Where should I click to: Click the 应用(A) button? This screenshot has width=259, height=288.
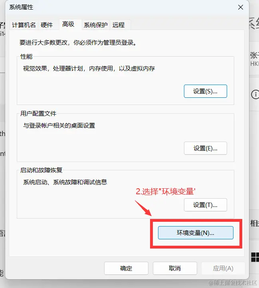click(x=223, y=268)
